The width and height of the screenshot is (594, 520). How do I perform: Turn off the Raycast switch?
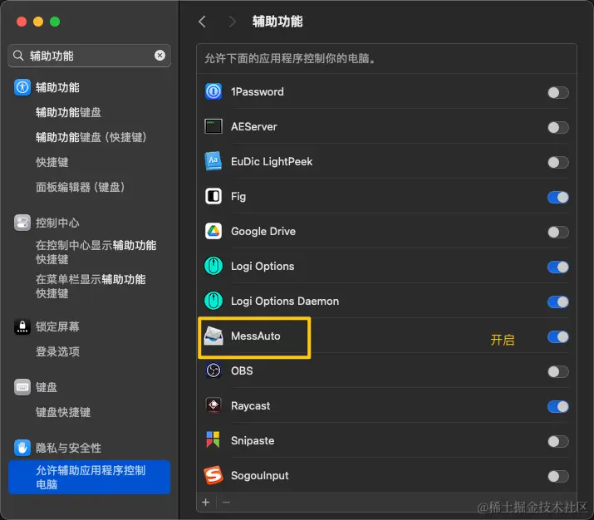pos(558,406)
